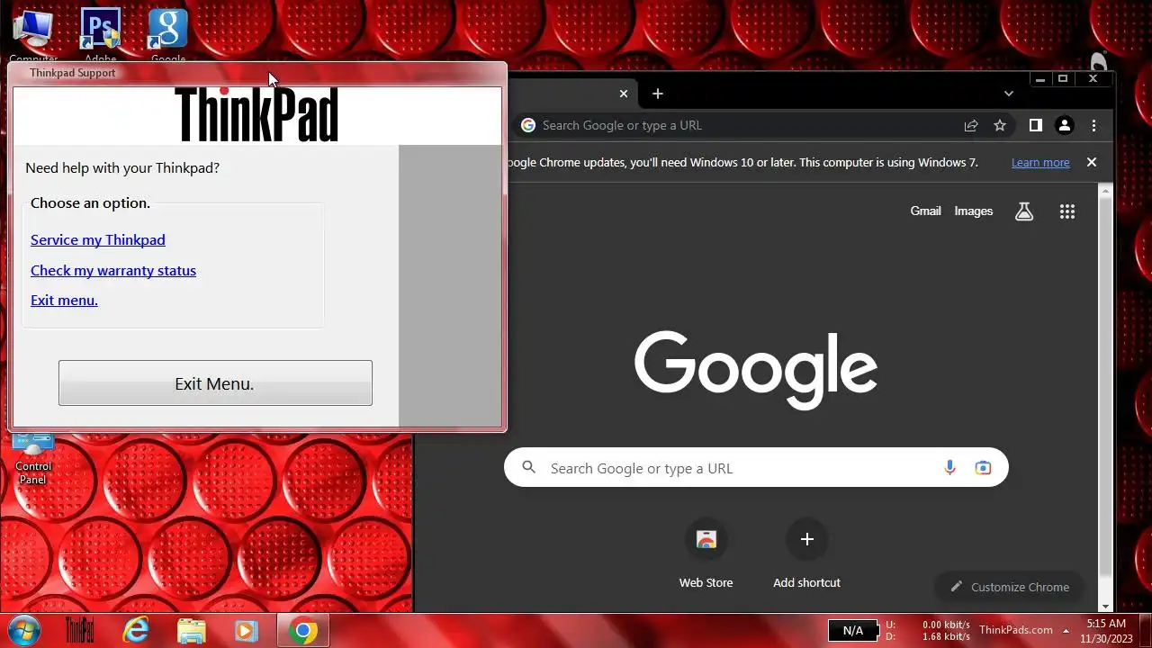Viewport: 1152px width, 648px height.
Task: Click ThinkPads.com taskbar toolbar label
Action: coord(1015,630)
